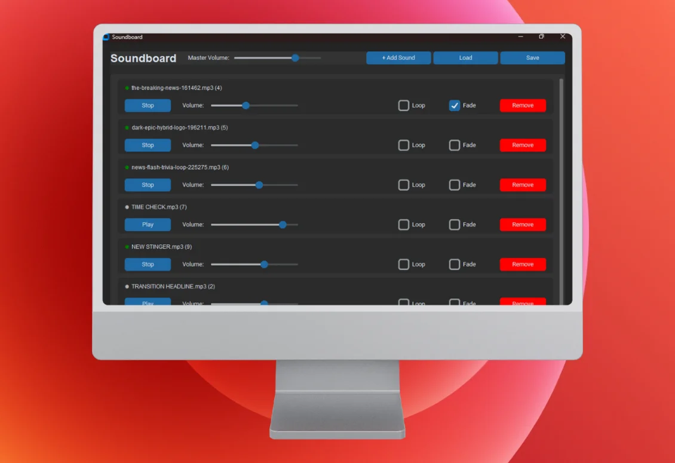This screenshot has width=675, height=463.
Task: Play the TIME CHECK.mp3 sound
Action: (148, 225)
